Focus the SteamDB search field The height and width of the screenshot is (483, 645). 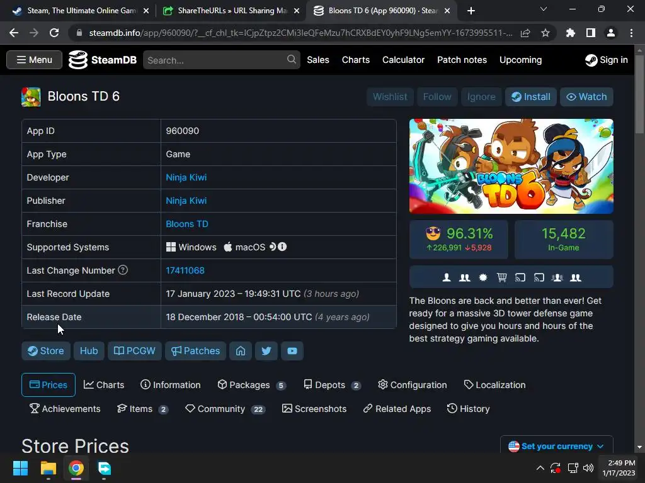(221, 60)
